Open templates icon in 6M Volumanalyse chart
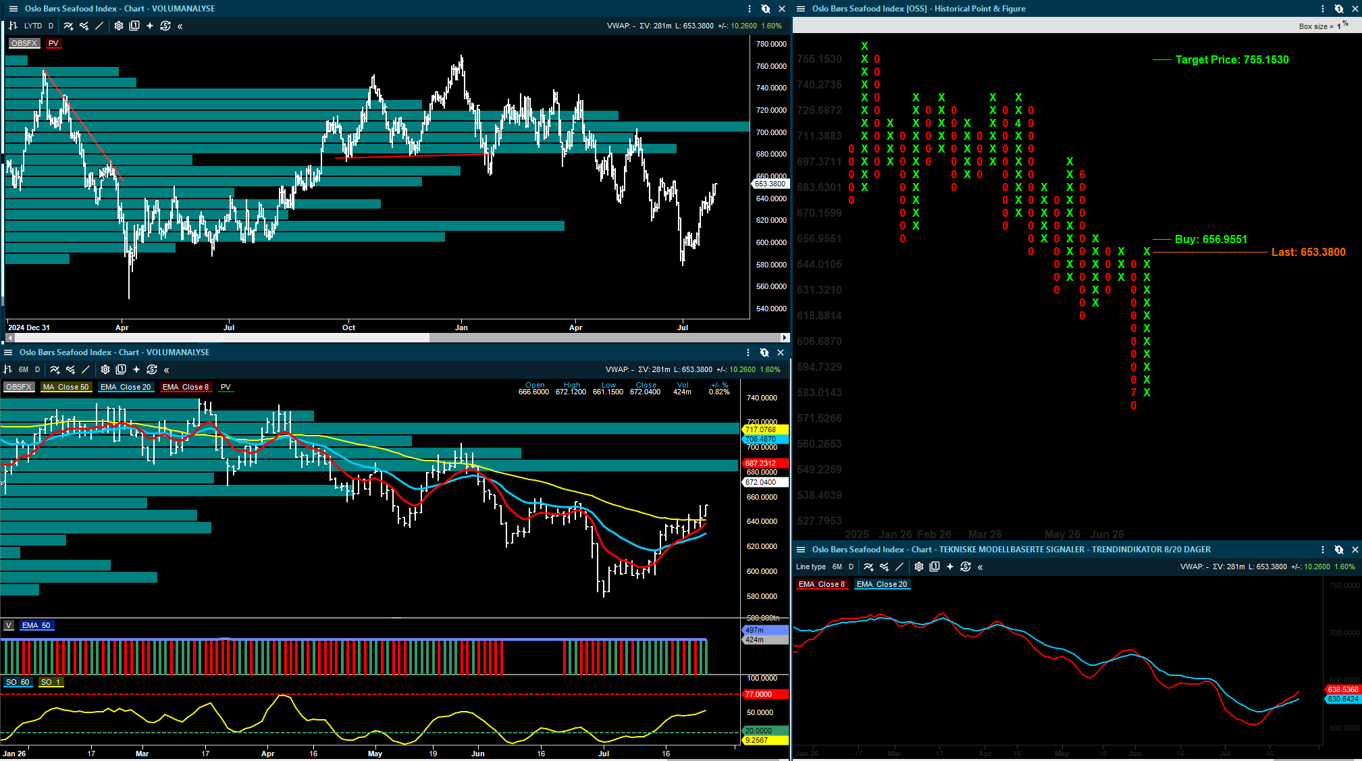 (121, 369)
